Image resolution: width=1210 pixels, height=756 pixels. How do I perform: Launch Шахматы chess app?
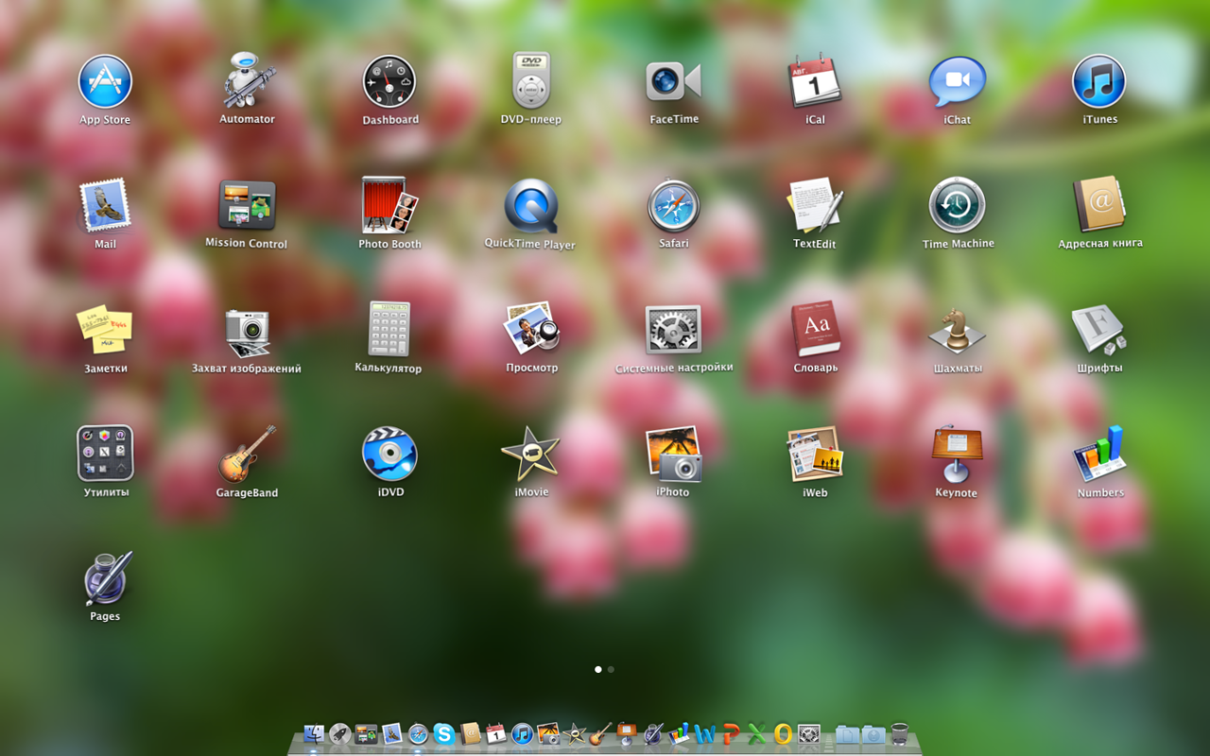(x=957, y=330)
